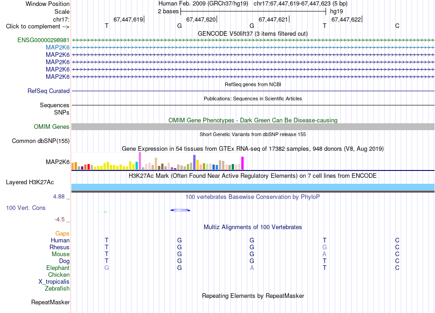Click the RepeatMasker track label
435x313 pixels.
50,302
